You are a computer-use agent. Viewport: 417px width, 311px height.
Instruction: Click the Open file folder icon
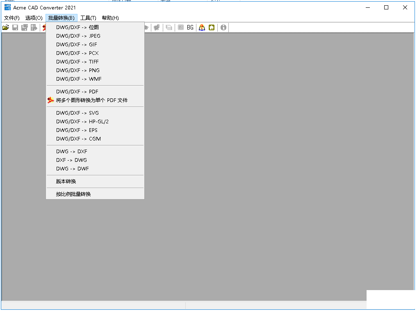tap(6, 27)
